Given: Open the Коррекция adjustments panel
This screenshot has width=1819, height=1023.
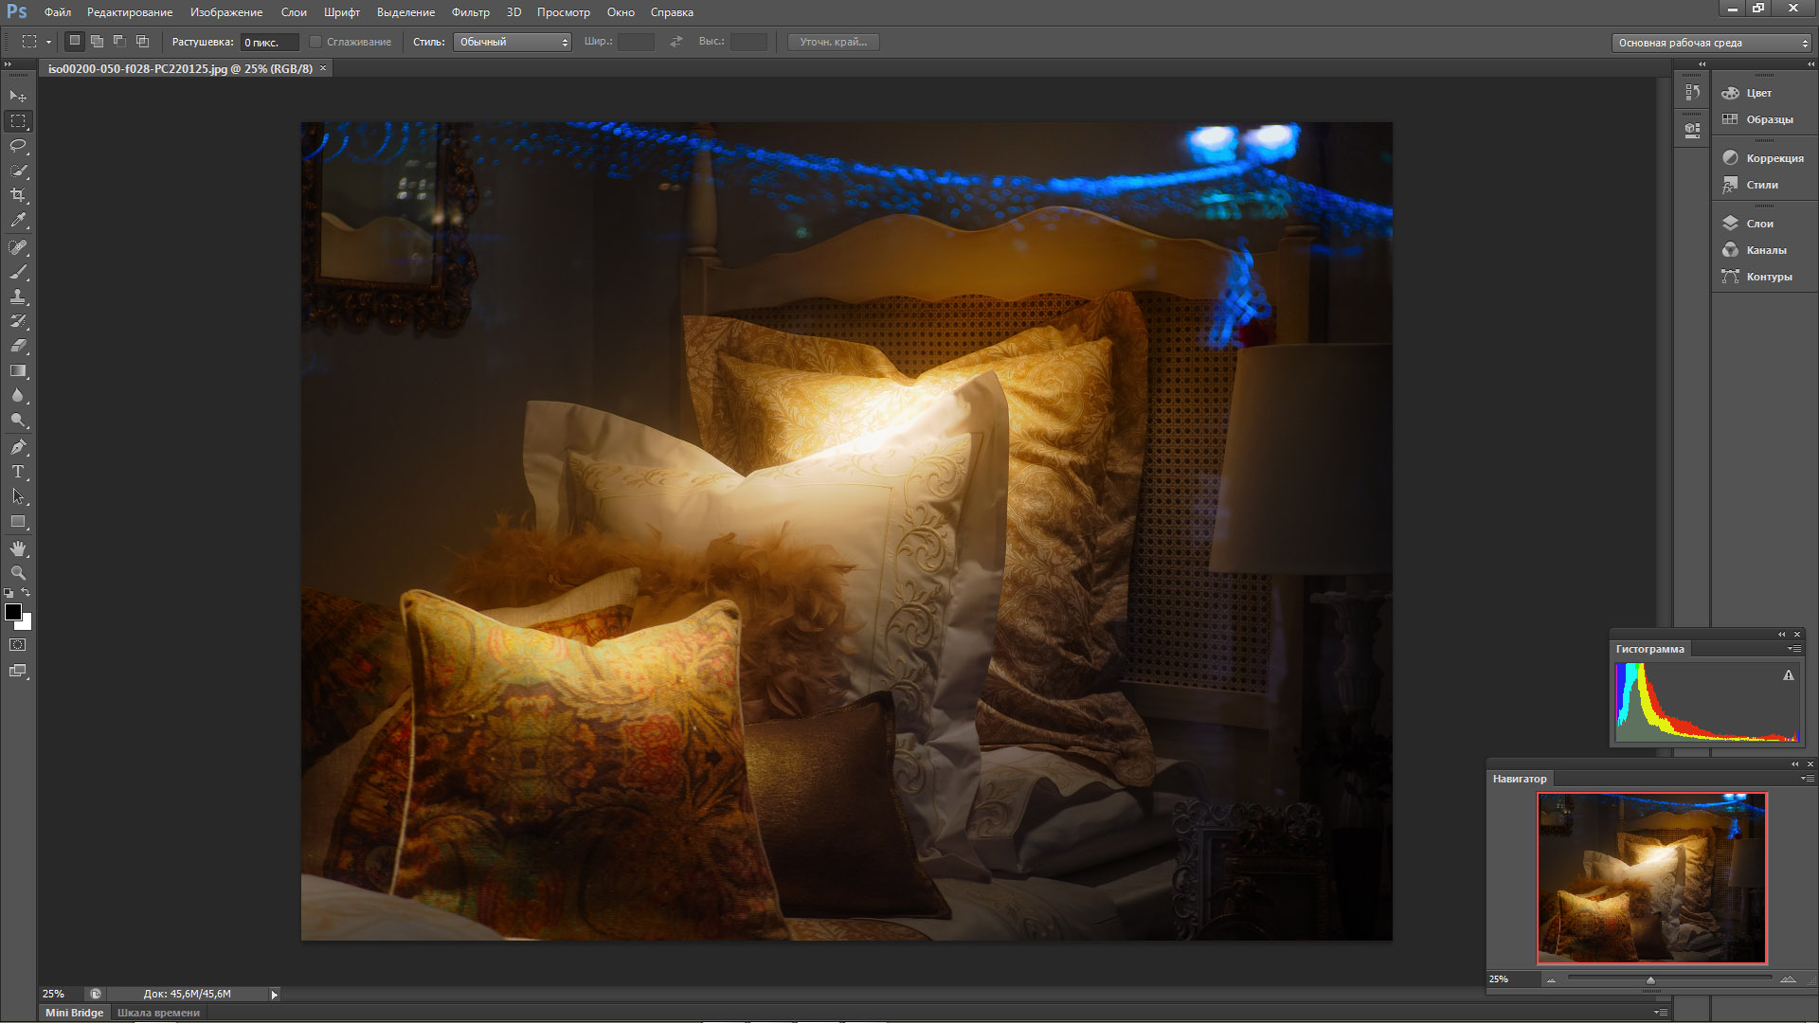Looking at the screenshot, I should click(1774, 158).
